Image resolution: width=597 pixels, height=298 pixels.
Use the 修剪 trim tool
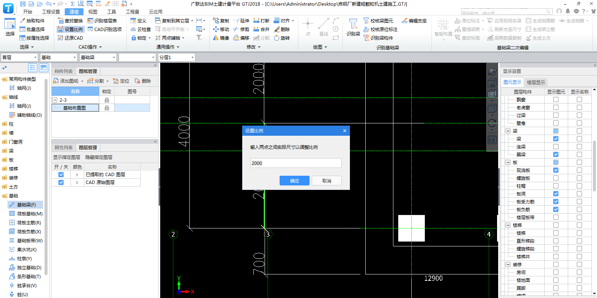(x=241, y=29)
